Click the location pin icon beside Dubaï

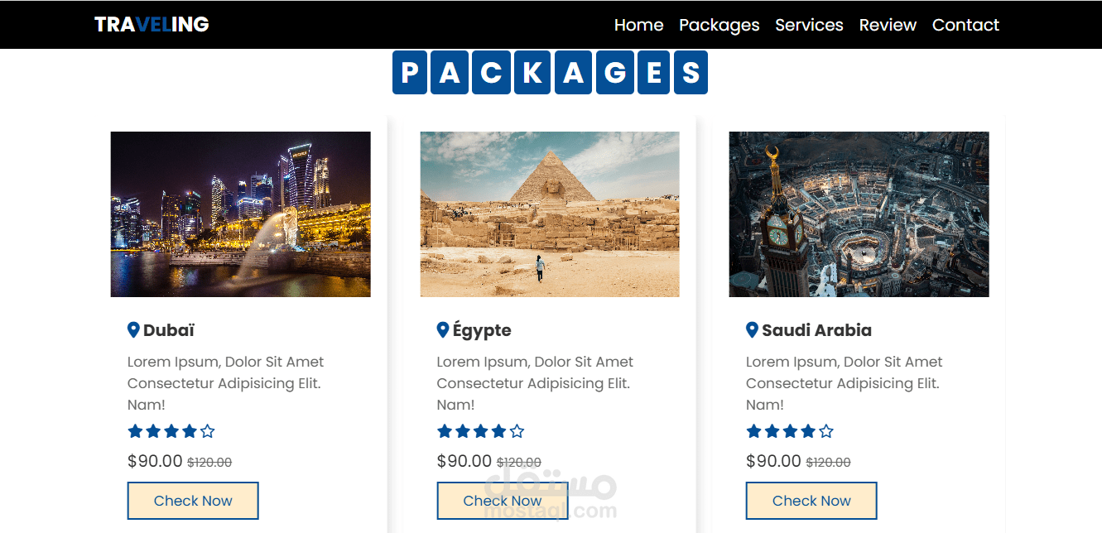tap(133, 330)
